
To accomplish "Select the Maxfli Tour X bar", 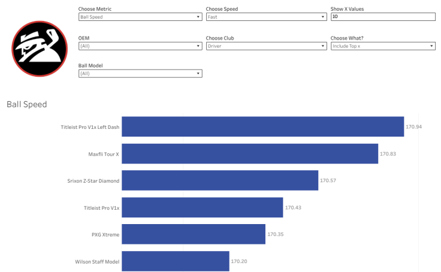I will click(x=250, y=153).
